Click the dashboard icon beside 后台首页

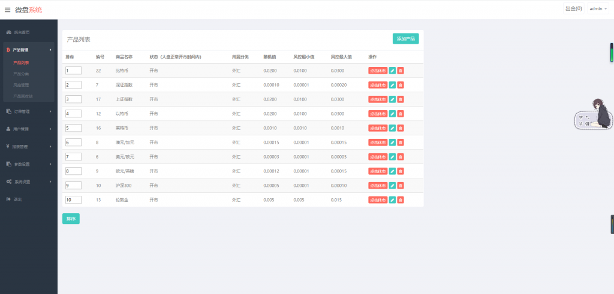pos(8,32)
